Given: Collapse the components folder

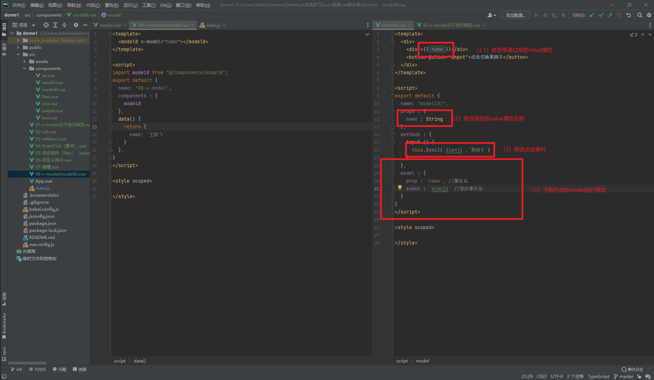Looking at the screenshot, I should pos(25,69).
